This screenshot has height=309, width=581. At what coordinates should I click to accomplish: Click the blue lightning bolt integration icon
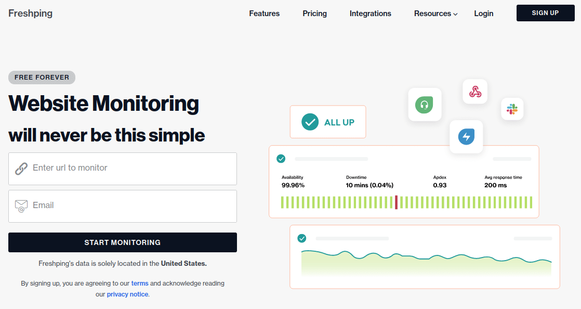click(x=466, y=136)
